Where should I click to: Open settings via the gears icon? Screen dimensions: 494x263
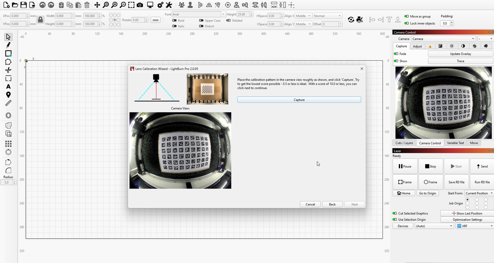click(160, 5)
